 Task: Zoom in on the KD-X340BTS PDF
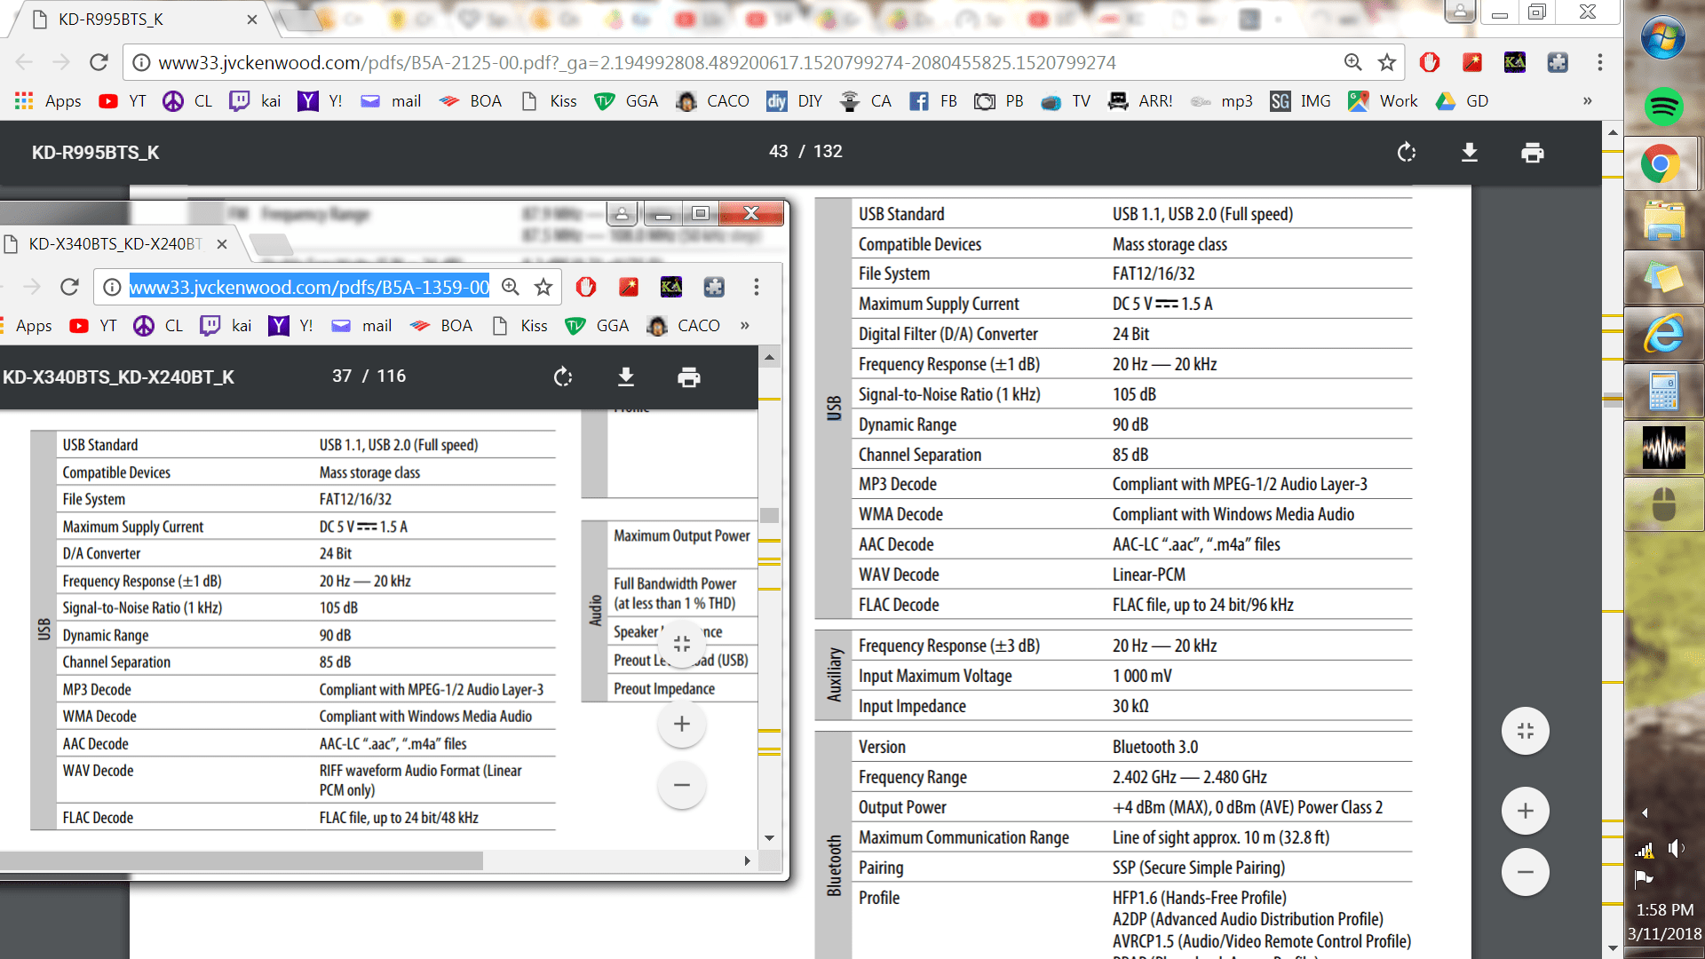pyautogui.click(x=682, y=724)
